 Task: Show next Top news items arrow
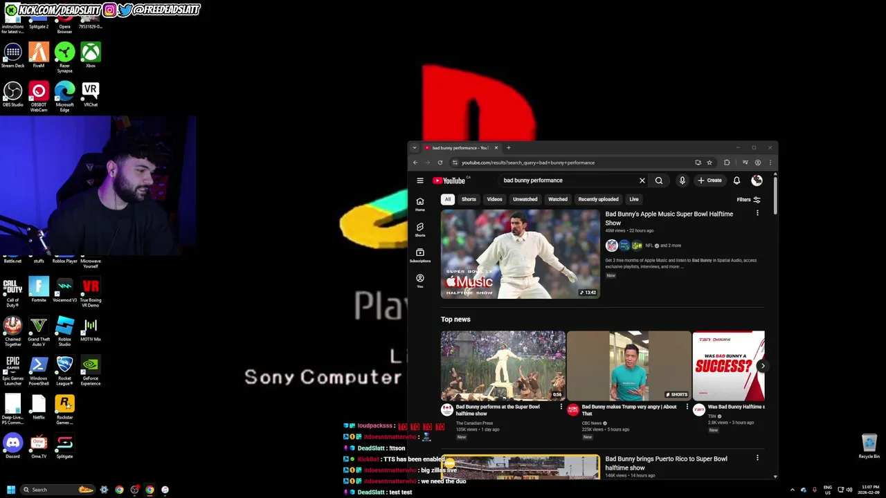(763, 366)
